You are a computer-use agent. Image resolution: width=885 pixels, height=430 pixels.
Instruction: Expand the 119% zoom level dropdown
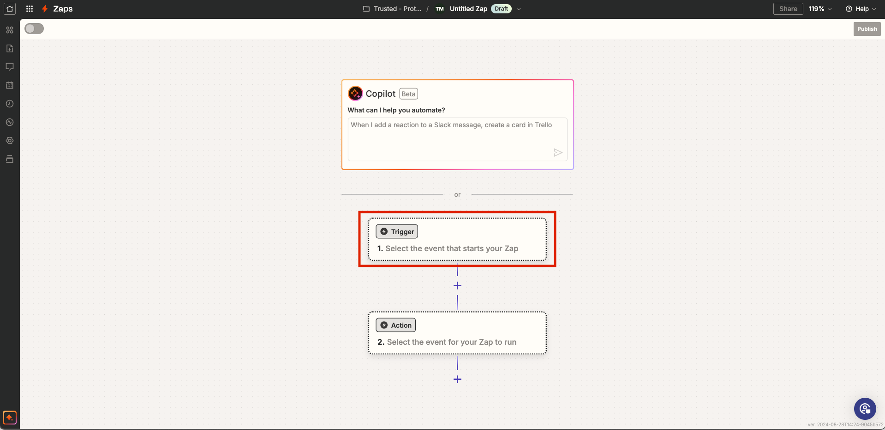tap(820, 9)
